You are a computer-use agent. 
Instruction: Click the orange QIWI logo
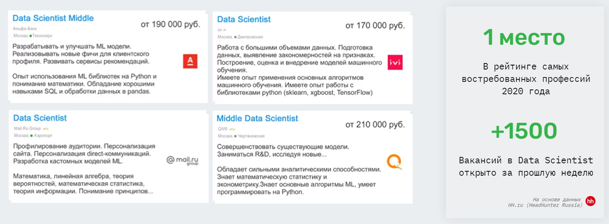coord(394,162)
